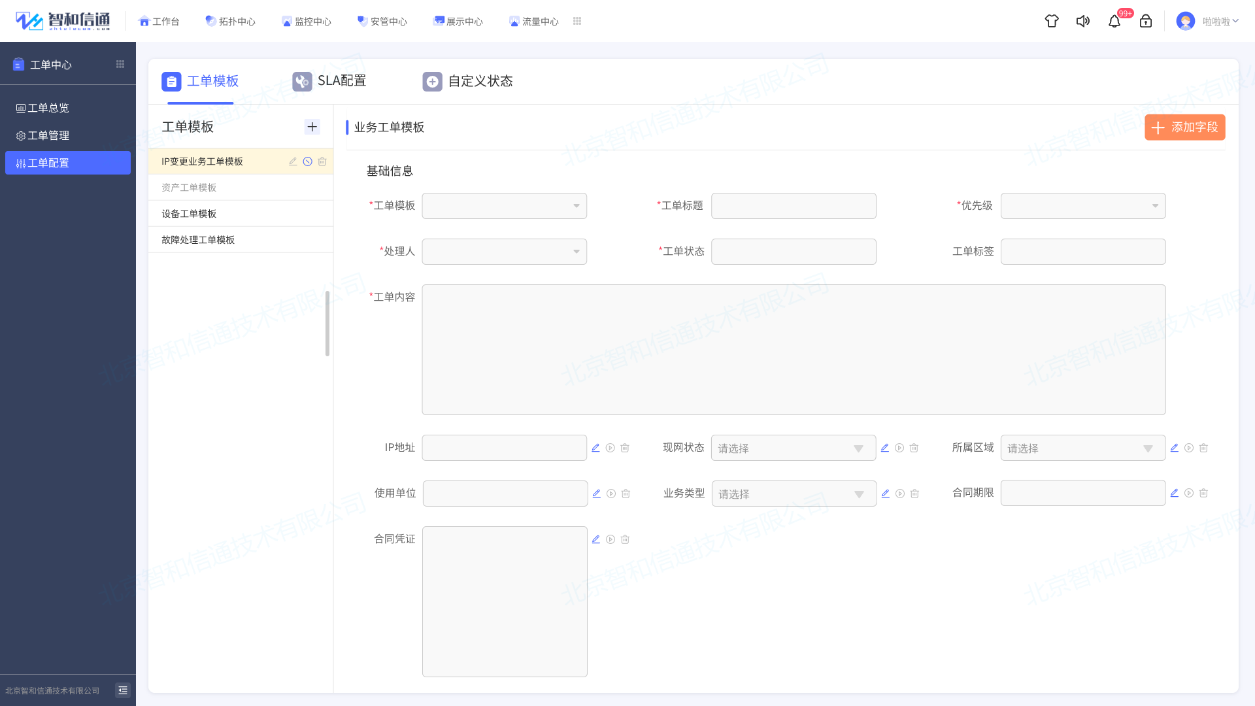1255x706 pixels.
Task: Open the notifications bell with 99+ badge
Action: (1114, 21)
